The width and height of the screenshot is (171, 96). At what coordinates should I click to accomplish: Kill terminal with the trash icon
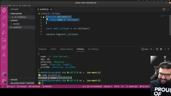tap(161, 49)
